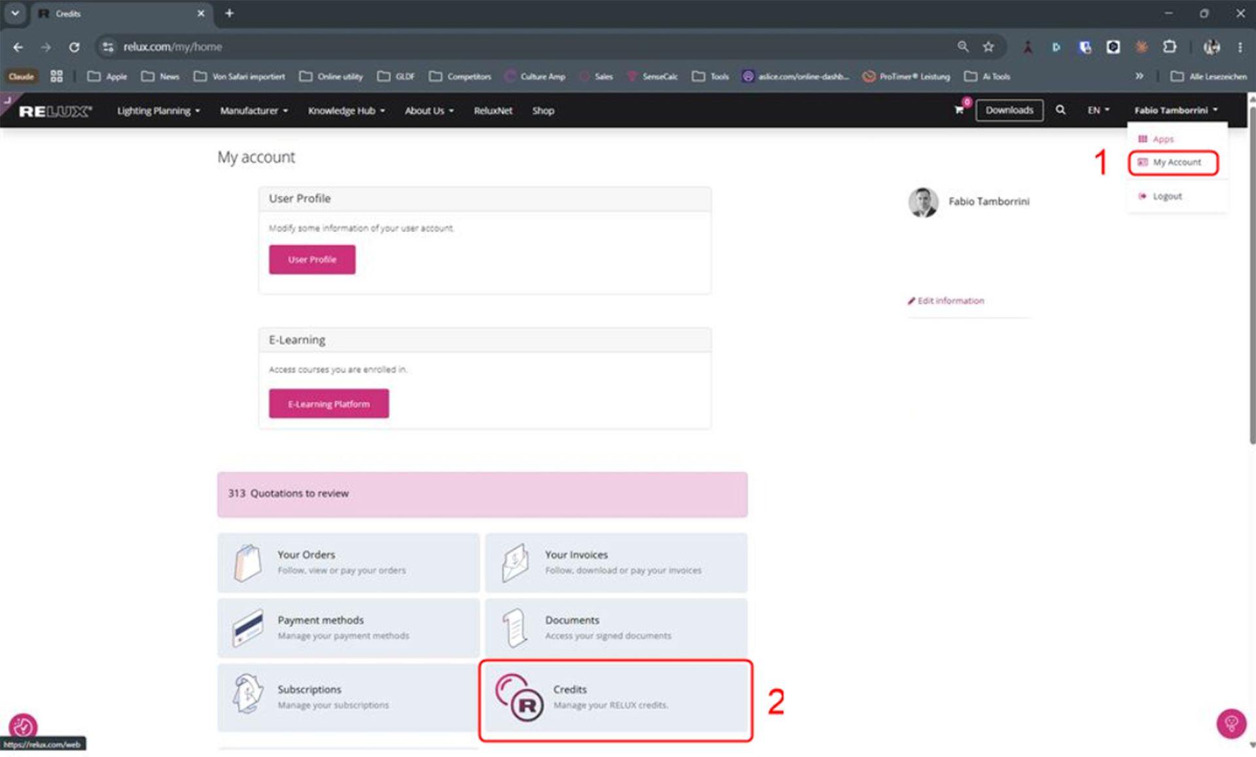Open the Apple bookmark folder
The width and height of the screenshot is (1256, 757).
pyautogui.click(x=107, y=76)
